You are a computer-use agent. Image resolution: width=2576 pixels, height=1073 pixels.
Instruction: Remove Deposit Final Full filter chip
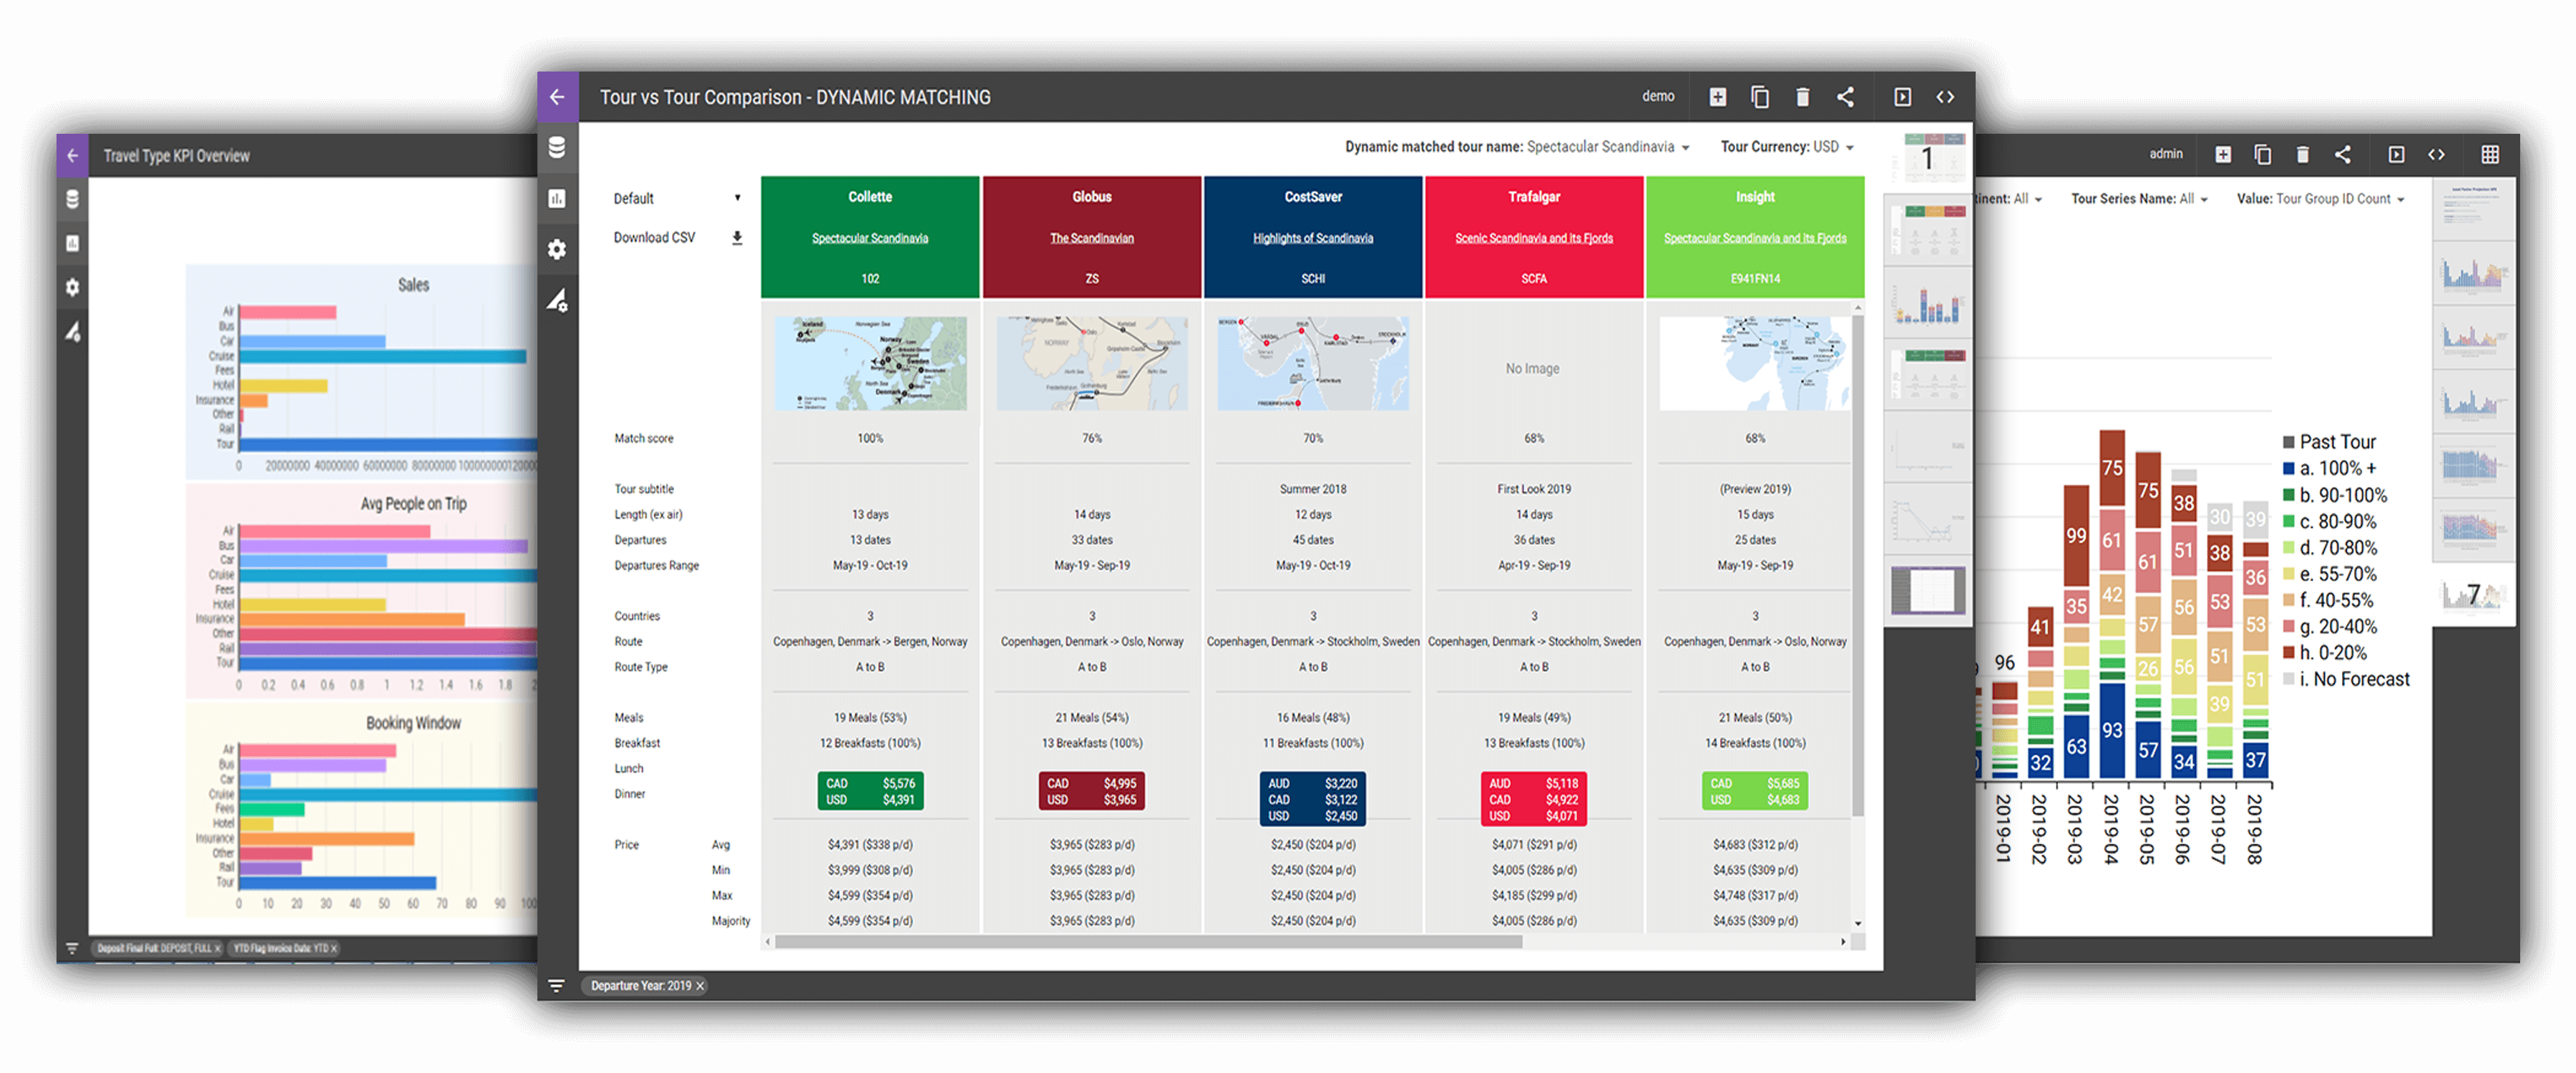coord(217,948)
